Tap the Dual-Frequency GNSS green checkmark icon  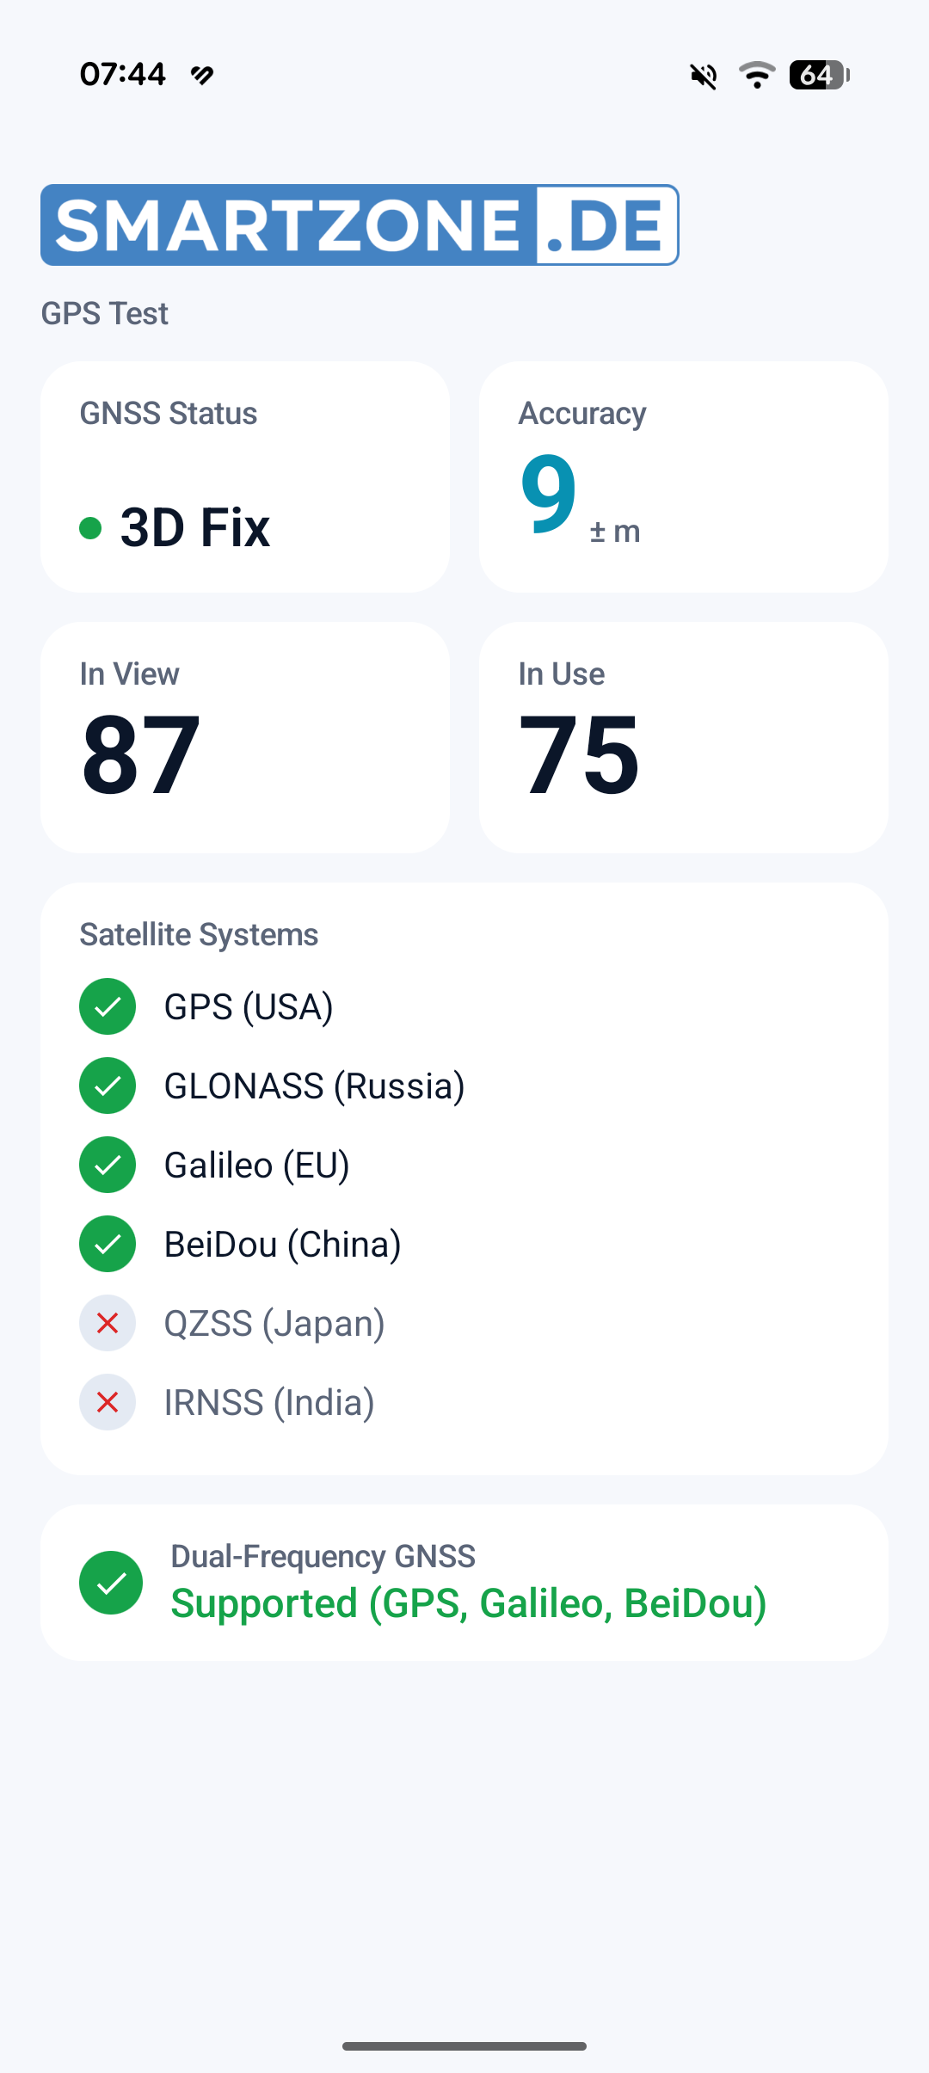111,1583
